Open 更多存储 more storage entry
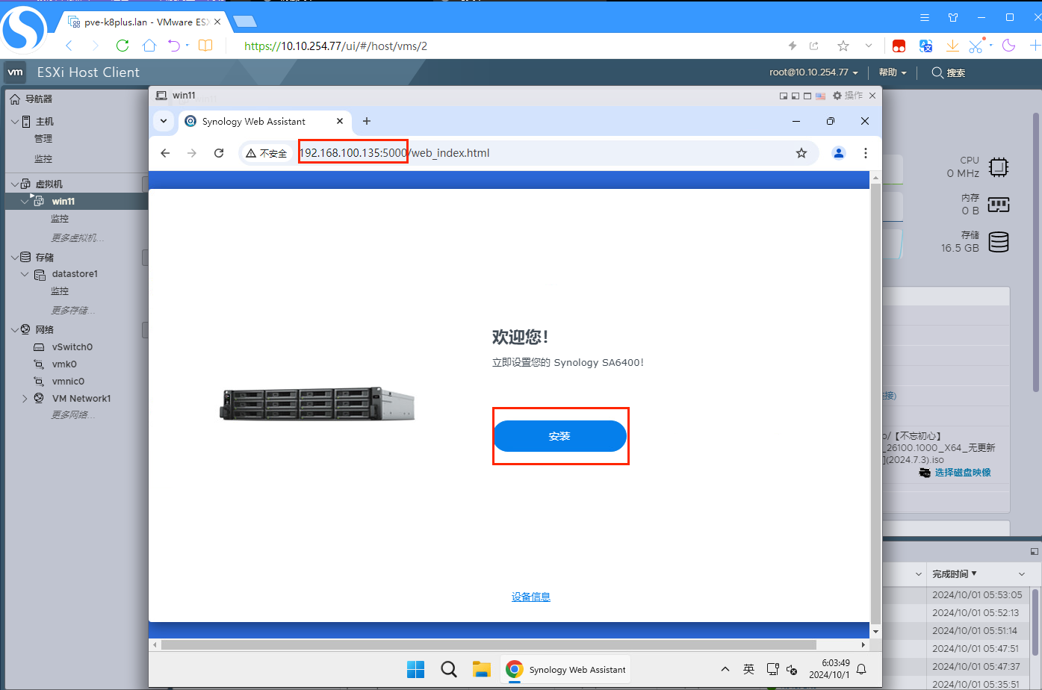This screenshot has height=690, width=1042. (x=73, y=310)
